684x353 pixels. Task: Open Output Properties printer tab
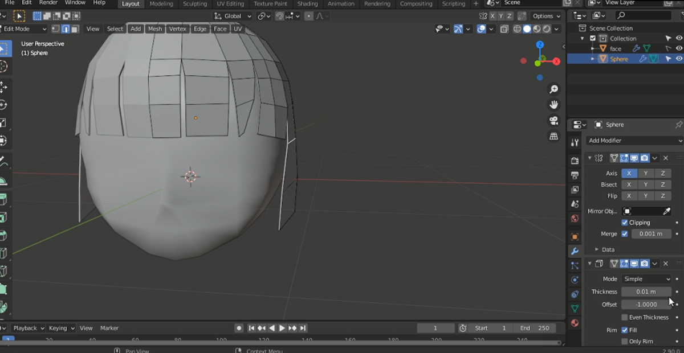[575, 175]
